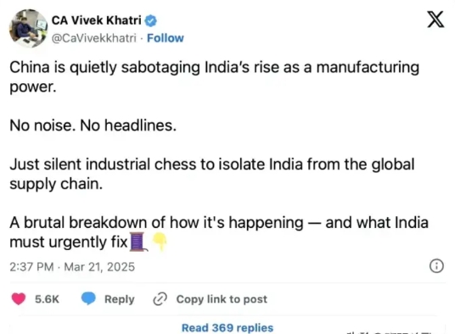Open the CA Vivek Khatri display name
The width and height of the screenshot is (455, 334).
tap(96, 20)
